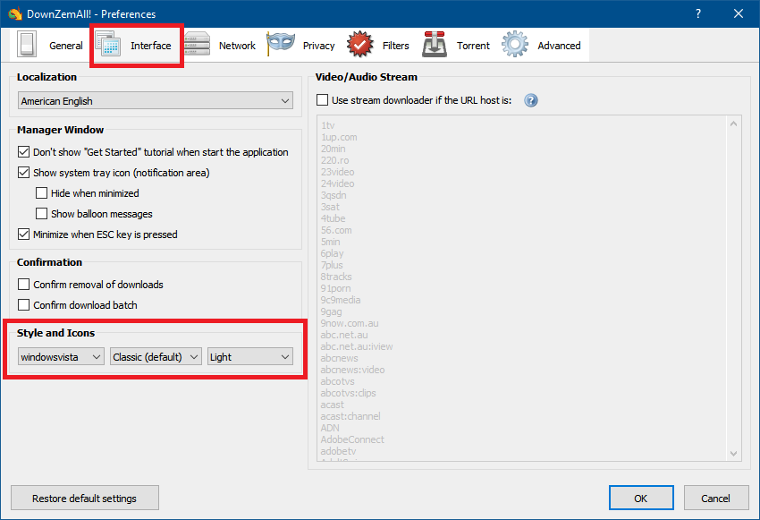760x520 pixels.
Task: Select the Interface tab window icon
Action: point(108,45)
